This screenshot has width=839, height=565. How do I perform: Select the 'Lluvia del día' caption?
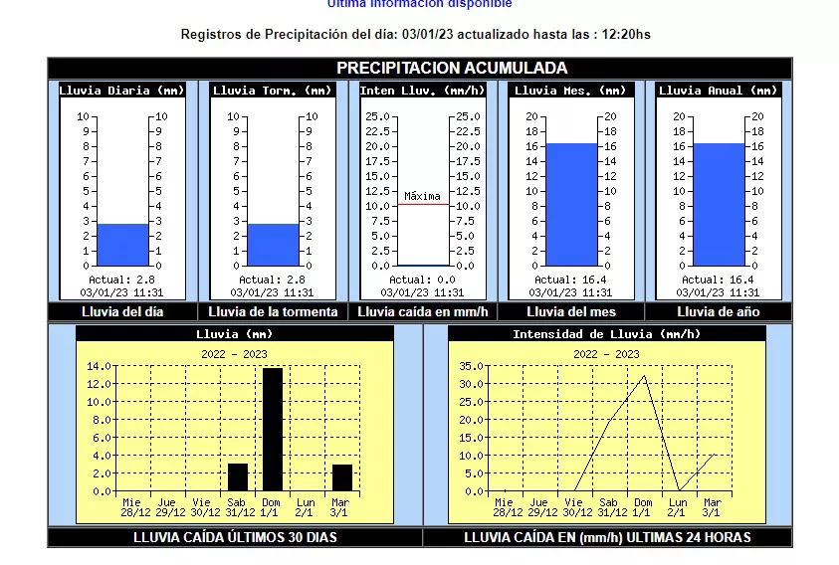[x=122, y=312]
